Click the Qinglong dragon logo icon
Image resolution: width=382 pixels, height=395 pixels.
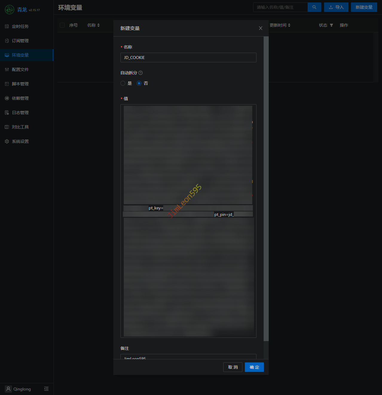click(10, 10)
